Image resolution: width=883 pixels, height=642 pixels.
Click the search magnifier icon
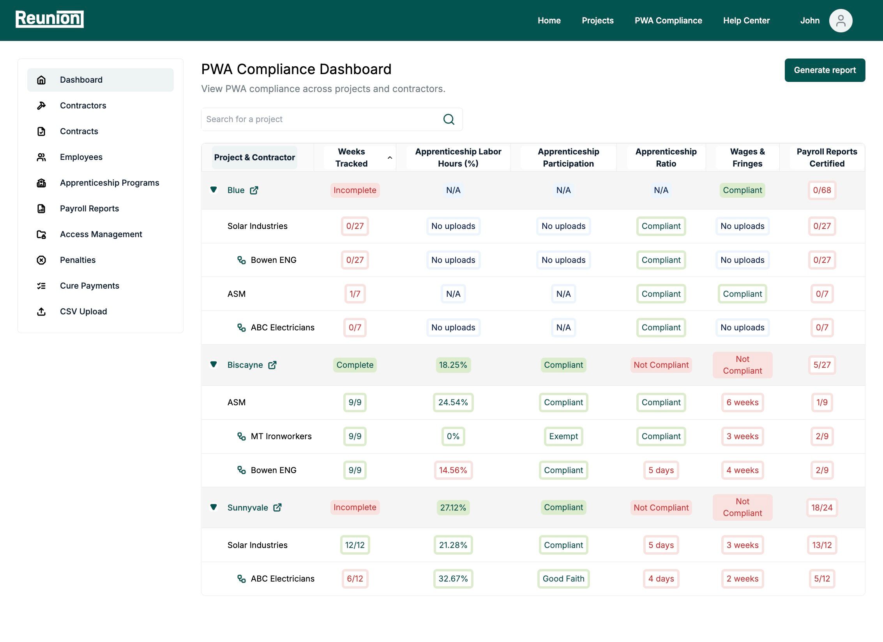(x=449, y=119)
